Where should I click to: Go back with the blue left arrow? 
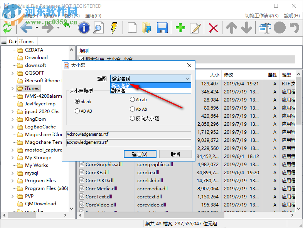click(26, 28)
